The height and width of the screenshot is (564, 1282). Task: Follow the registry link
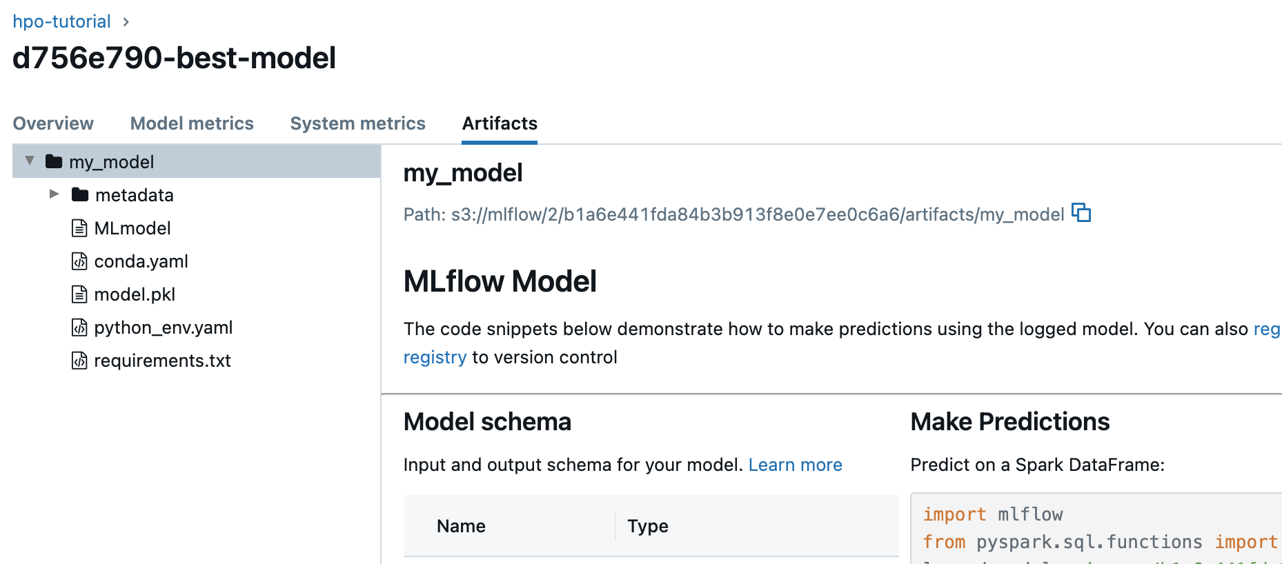tap(435, 357)
